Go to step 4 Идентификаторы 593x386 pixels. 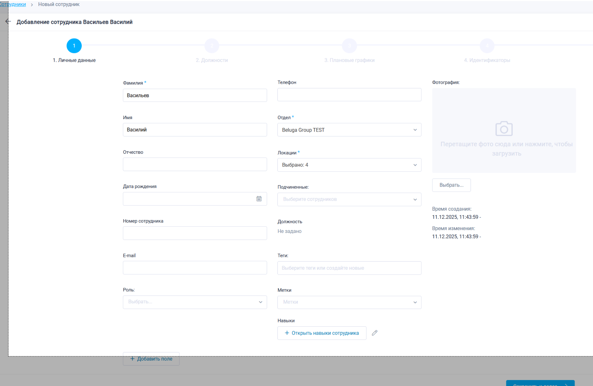pyautogui.click(x=487, y=46)
